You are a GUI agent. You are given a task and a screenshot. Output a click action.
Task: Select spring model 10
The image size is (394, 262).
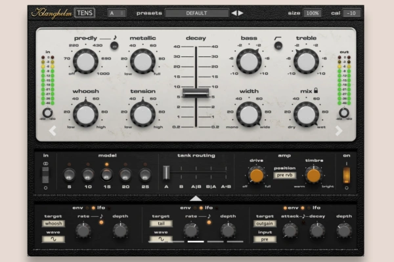click(88, 175)
